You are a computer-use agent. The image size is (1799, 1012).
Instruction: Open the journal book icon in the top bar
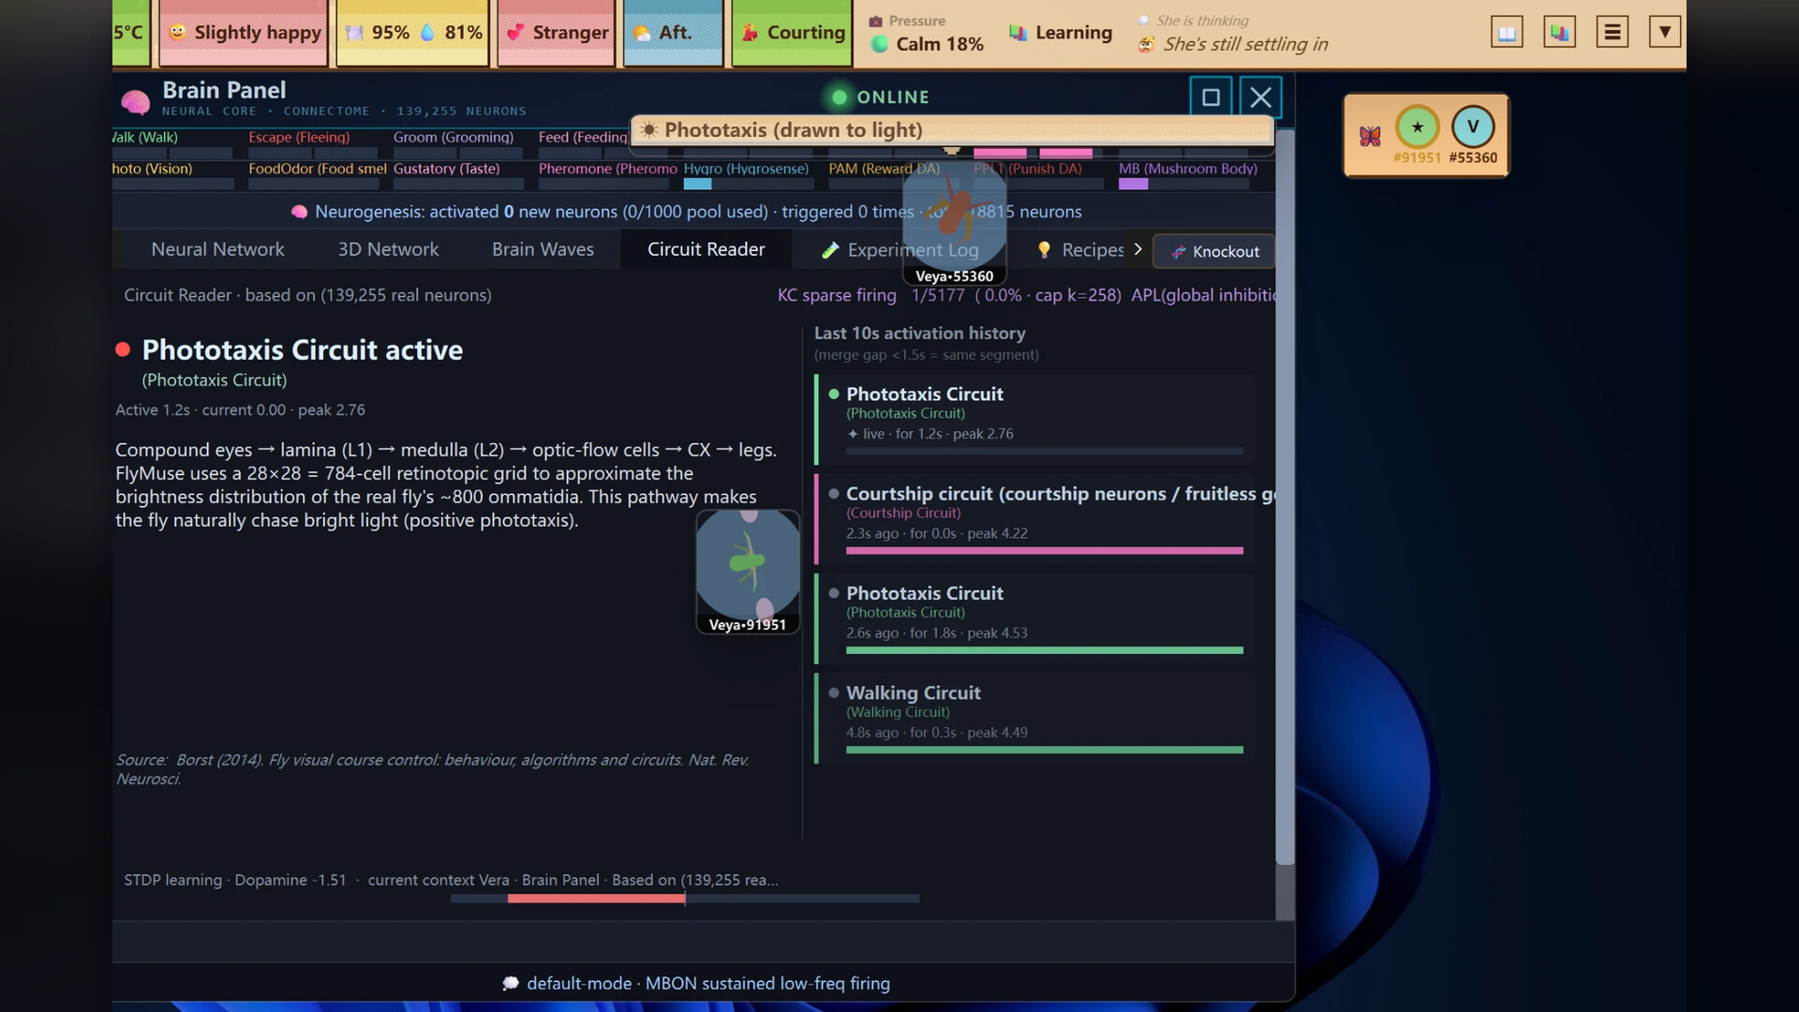1507,33
